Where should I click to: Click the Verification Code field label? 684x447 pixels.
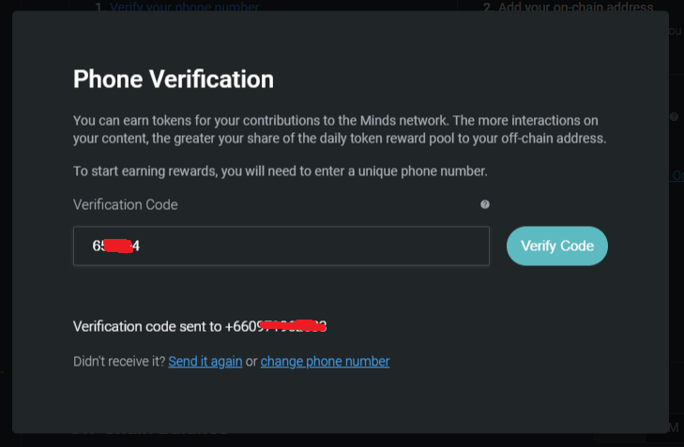tap(125, 204)
